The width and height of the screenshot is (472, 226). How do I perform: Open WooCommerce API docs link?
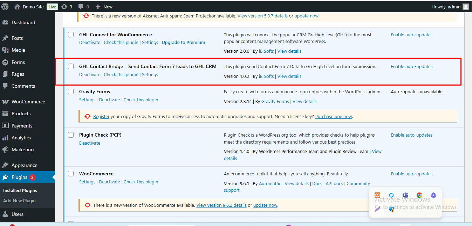334,183
